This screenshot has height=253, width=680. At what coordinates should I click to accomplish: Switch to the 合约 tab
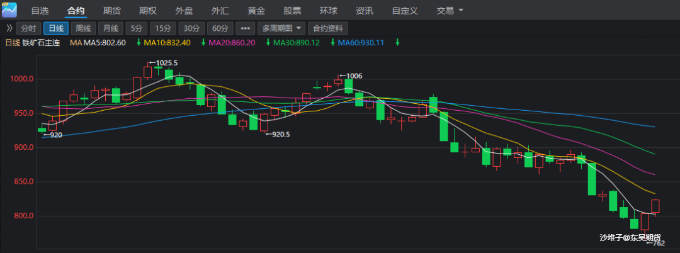pyautogui.click(x=76, y=11)
